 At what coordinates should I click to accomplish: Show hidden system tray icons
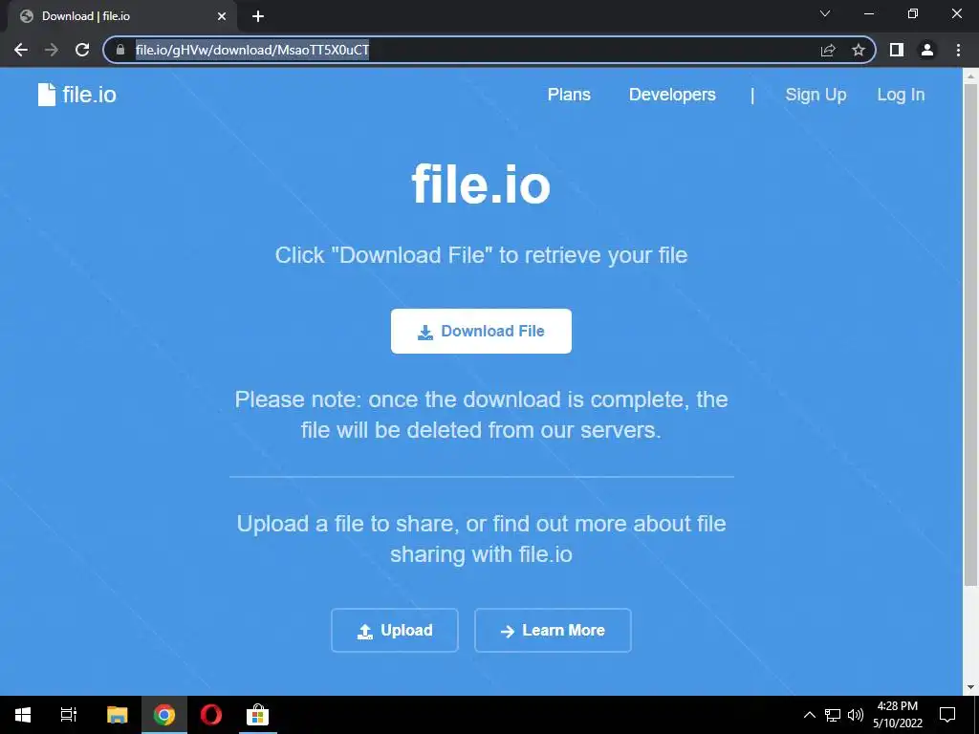pos(809,715)
